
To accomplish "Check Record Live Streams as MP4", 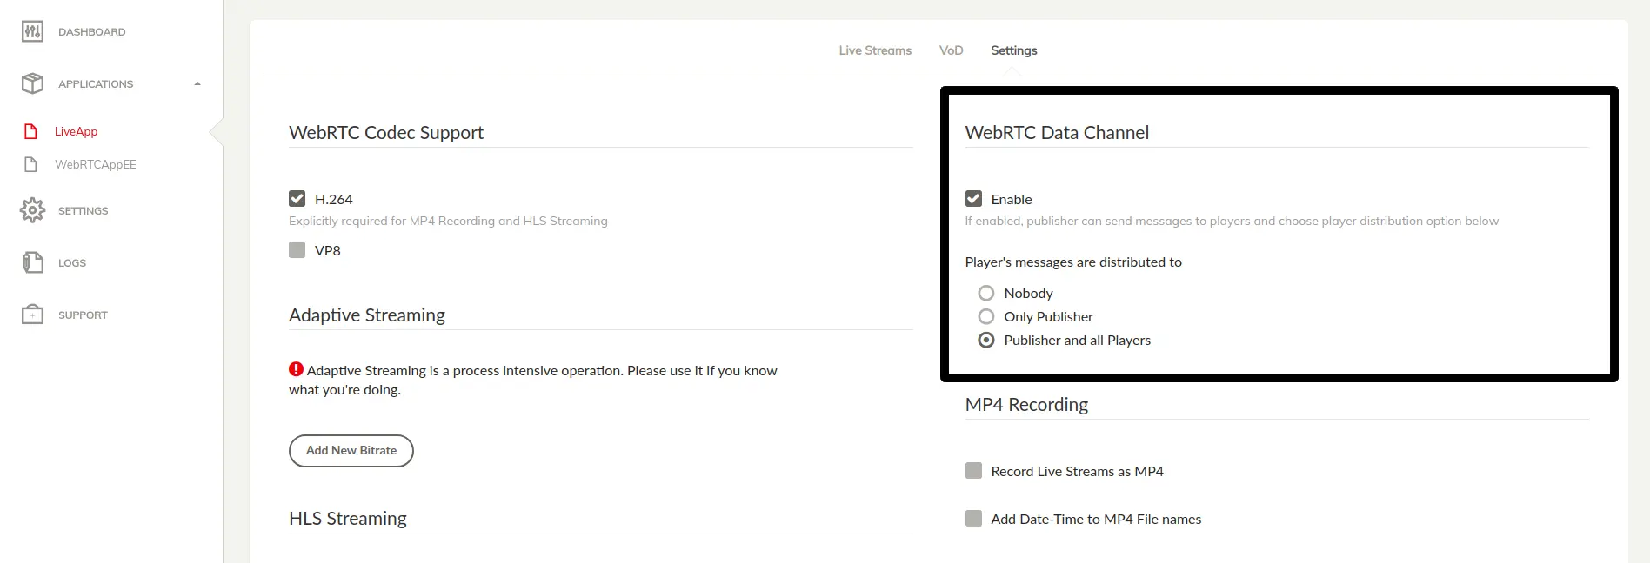I will (x=973, y=471).
